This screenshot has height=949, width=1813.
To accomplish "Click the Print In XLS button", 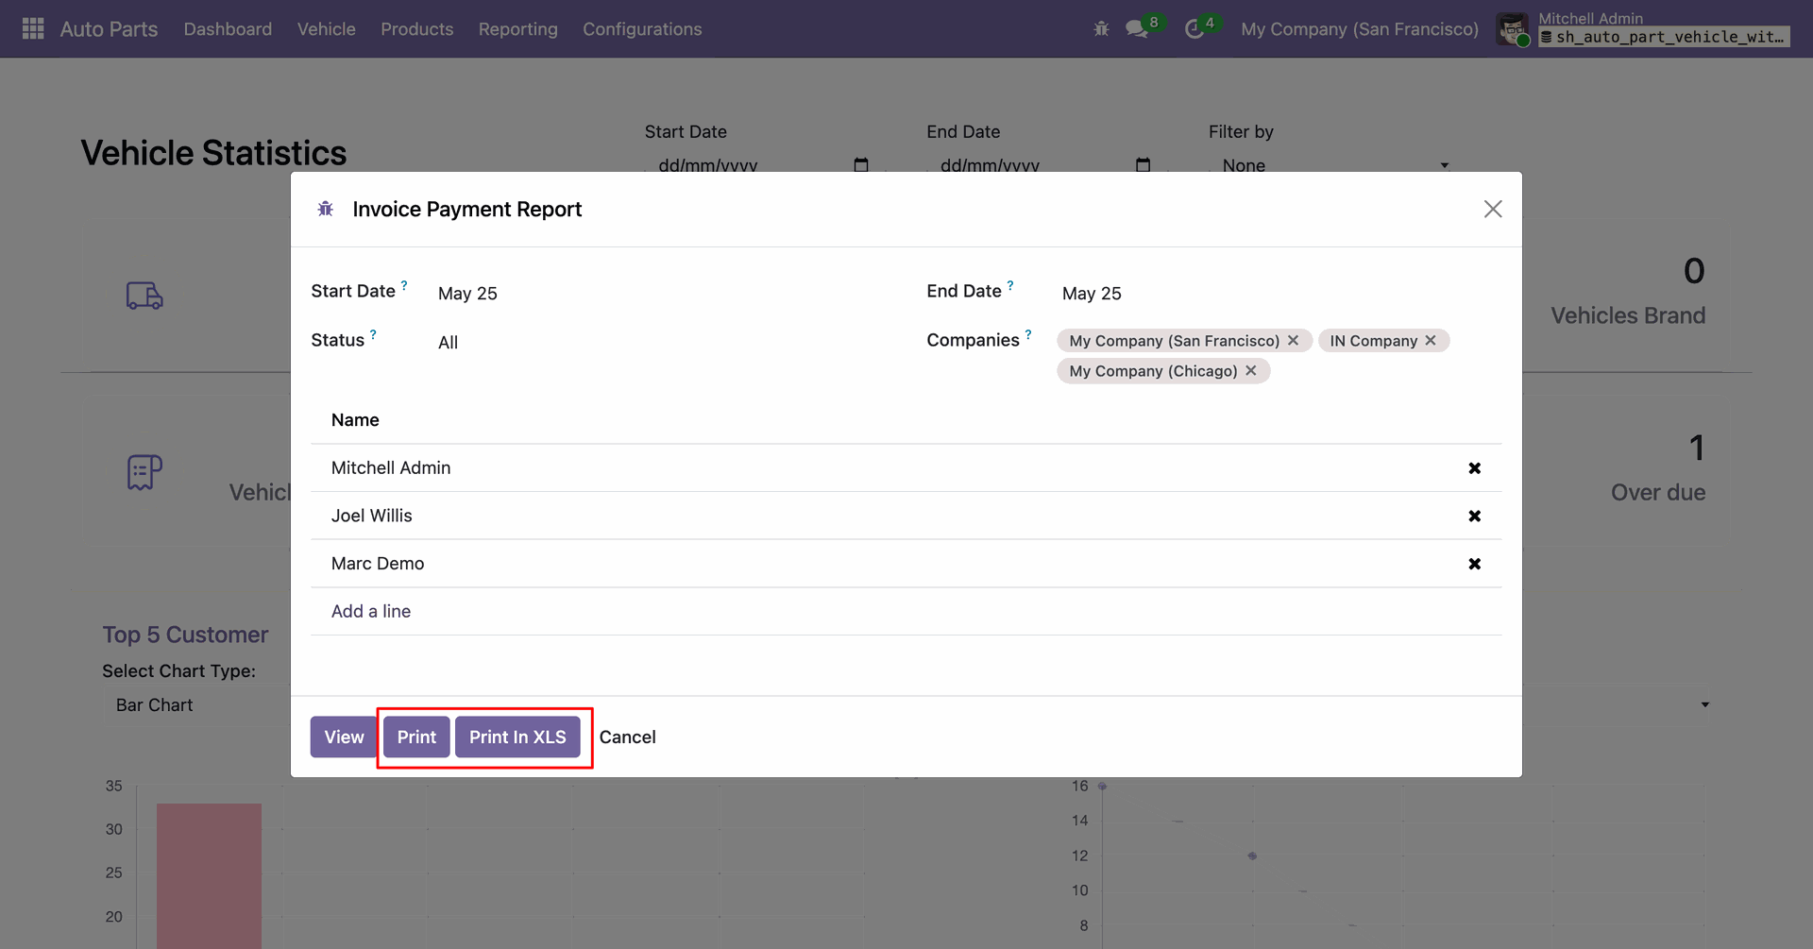I will pos(517,737).
